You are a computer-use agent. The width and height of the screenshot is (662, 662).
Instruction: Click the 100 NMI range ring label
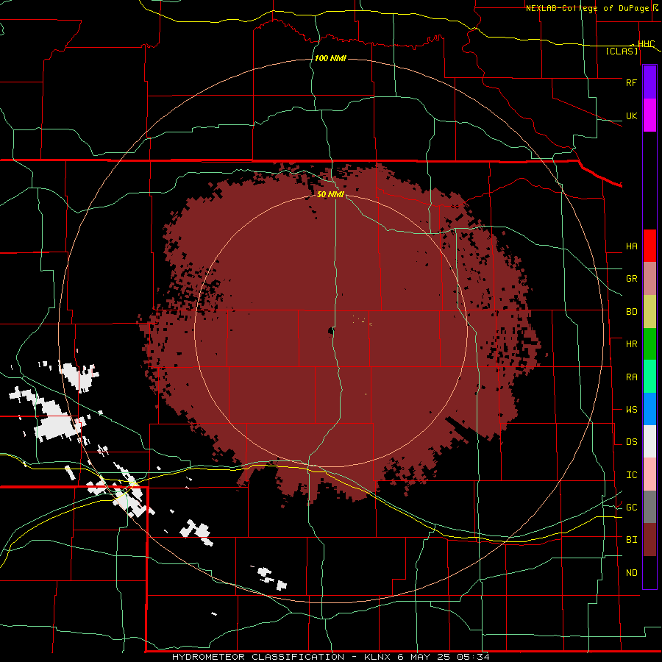(330, 58)
